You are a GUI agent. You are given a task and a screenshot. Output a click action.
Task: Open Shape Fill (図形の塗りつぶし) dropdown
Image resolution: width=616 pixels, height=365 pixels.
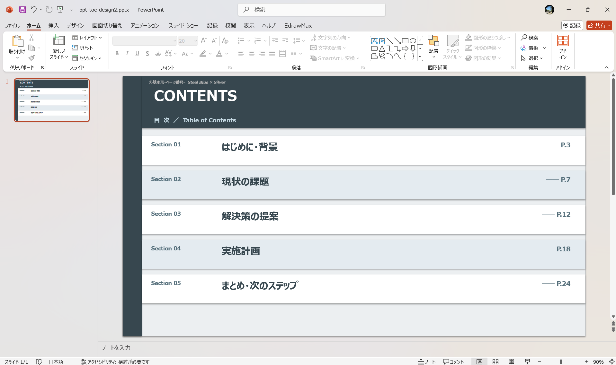509,38
